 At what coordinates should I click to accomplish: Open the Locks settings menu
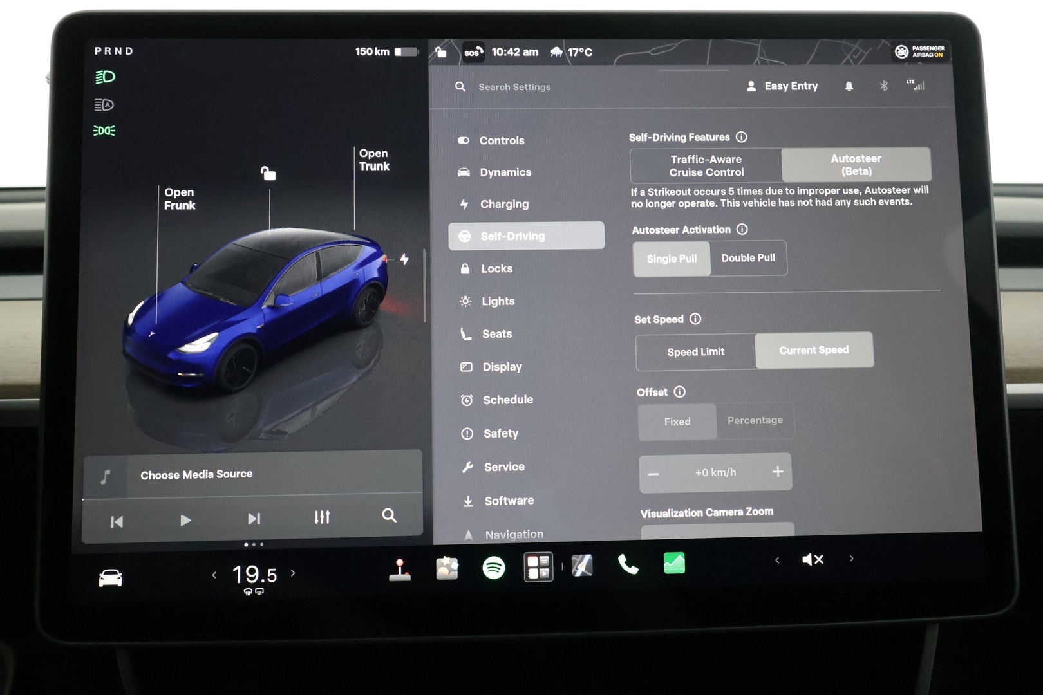pos(486,268)
